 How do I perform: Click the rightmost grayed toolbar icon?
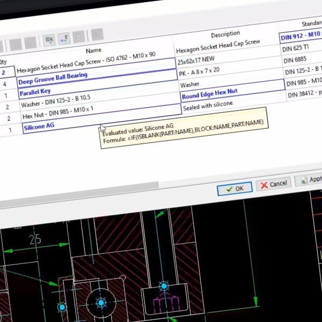(x=97, y=35)
